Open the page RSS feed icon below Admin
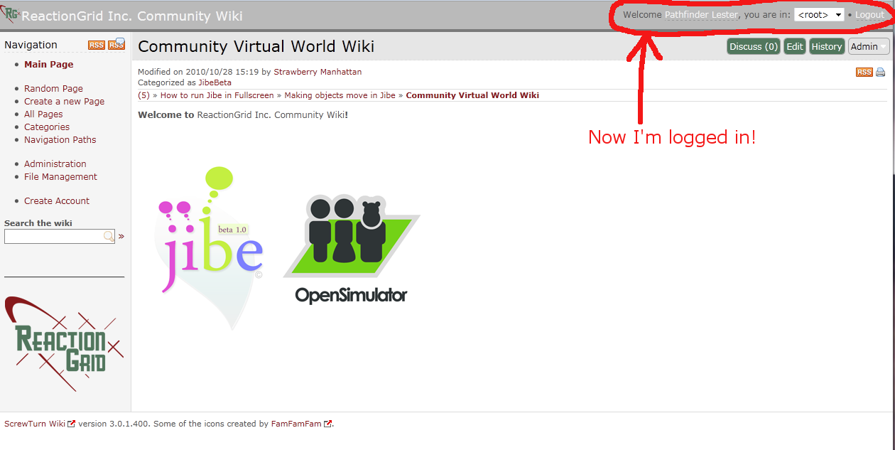The height and width of the screenshot is (450, 895). tap(864, 72)
